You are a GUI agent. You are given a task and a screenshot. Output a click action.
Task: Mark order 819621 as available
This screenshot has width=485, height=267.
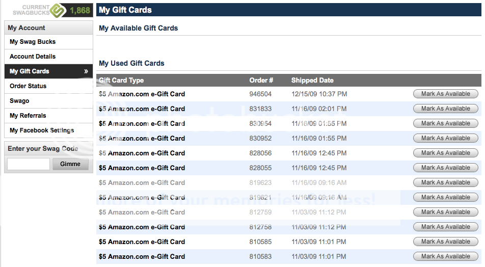tap(445, 197)
